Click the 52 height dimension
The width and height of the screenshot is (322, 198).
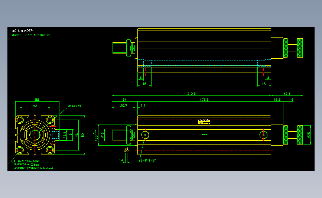[x=83, y=135]
